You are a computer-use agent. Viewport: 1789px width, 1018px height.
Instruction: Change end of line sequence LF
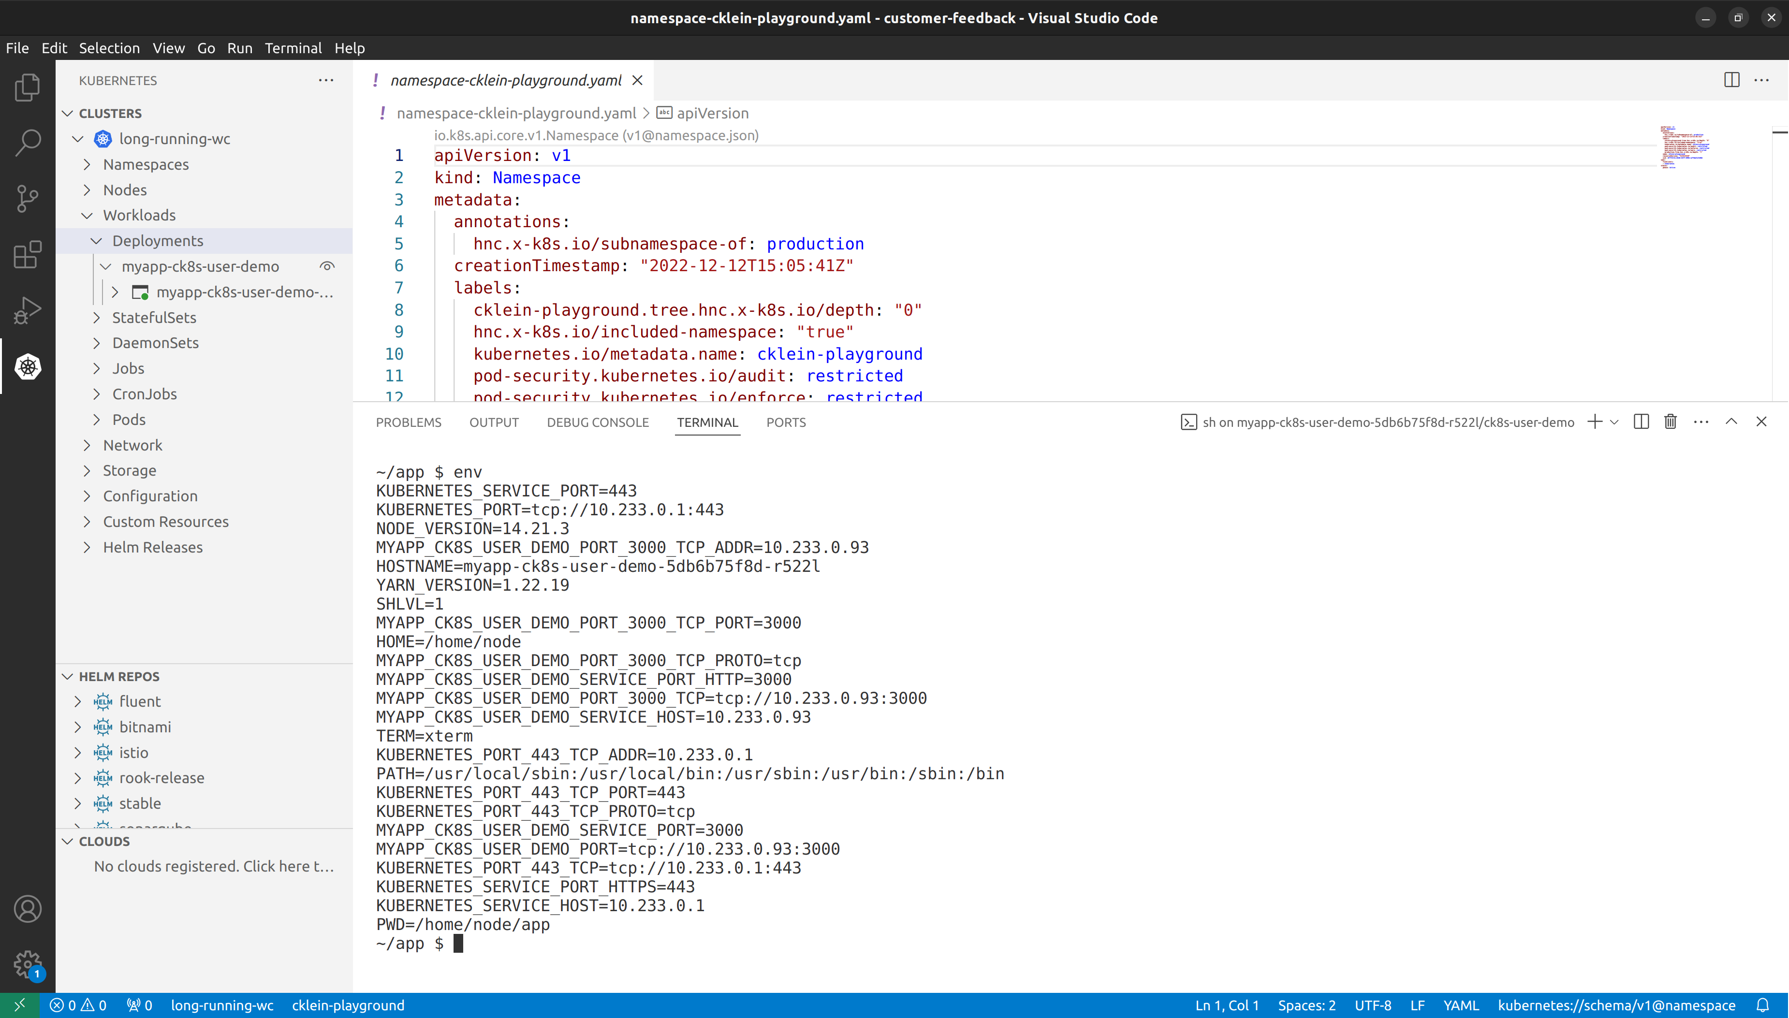[1417, 1005]
